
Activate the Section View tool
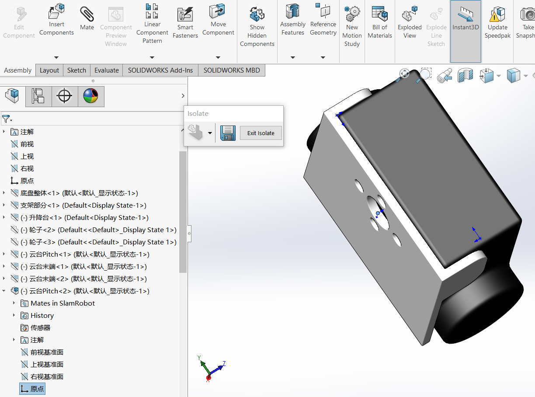tap(465, 75)
